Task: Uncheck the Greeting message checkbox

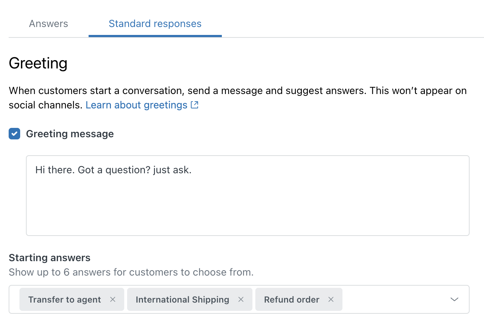Action: [14, 134]
